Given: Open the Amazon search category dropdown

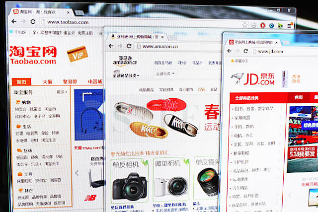Looking at the screenshot, I should [x=165, y=74].
